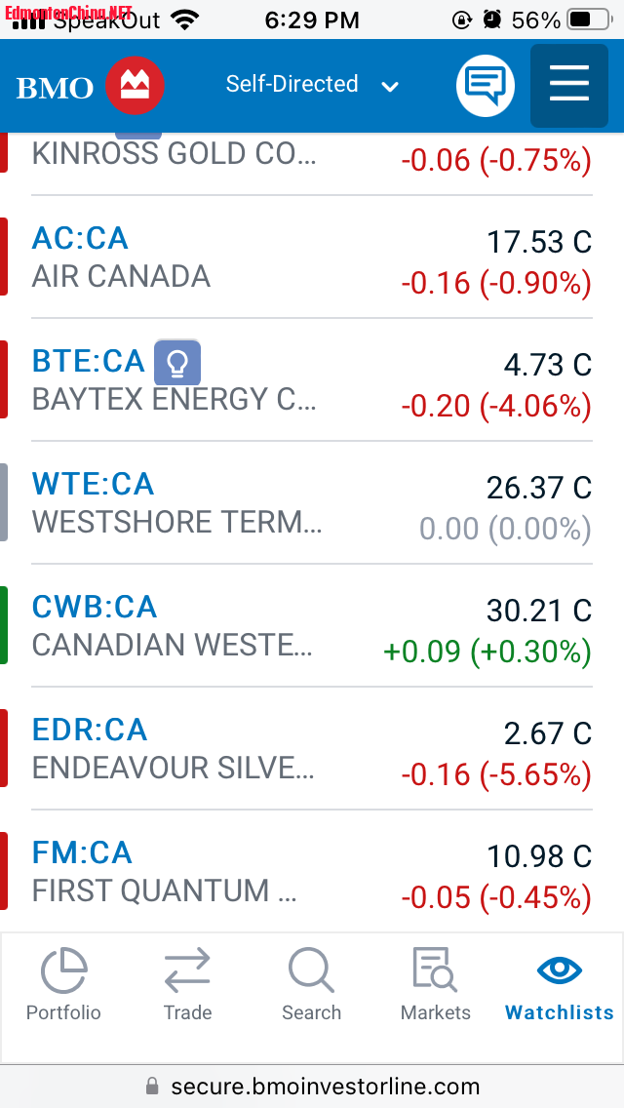The width and height of the screenshot is (624, 1108).
Task: Tap the Trade arrows icon
Action: 187,972
